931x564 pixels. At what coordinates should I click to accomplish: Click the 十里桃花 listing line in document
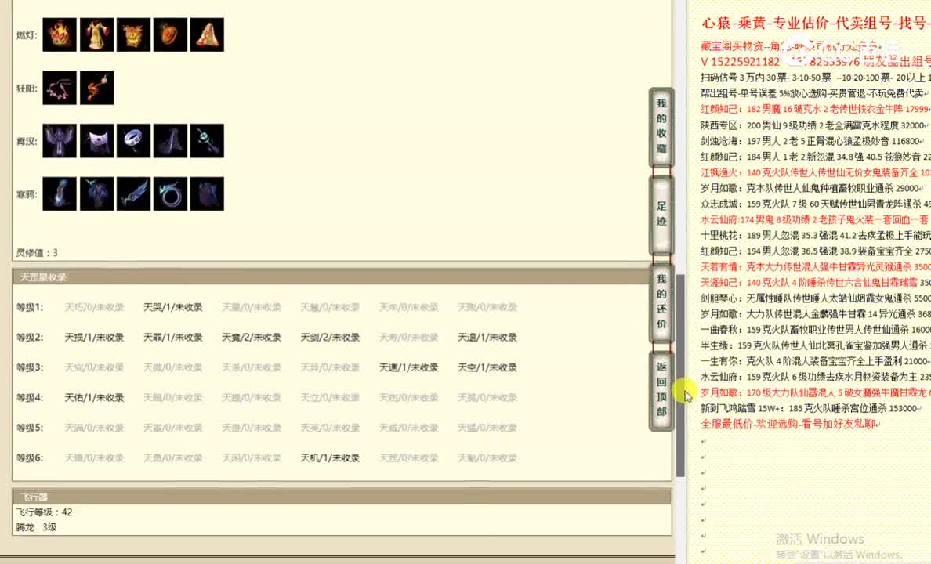point(816,235)
